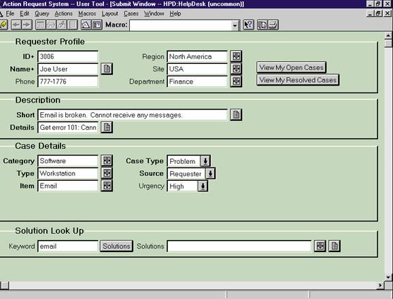This screenshot has height=299, width=393.
Task: Click the View My Open Cases button
Action: (291, 67)
